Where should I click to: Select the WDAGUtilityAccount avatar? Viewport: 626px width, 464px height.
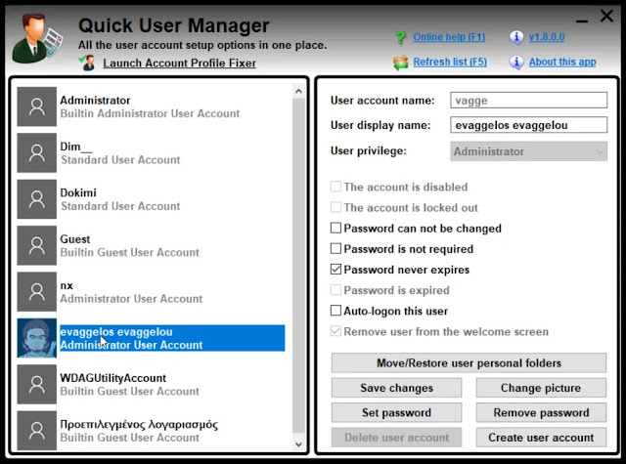(x=37, y=384)
